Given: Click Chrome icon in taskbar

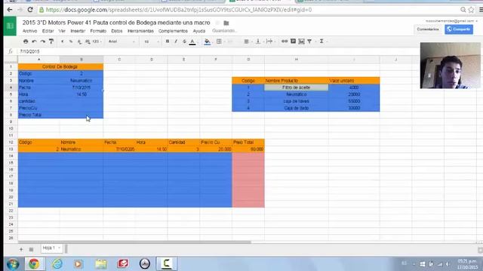Looking at the screenshot, I should [x=34, y=263].
